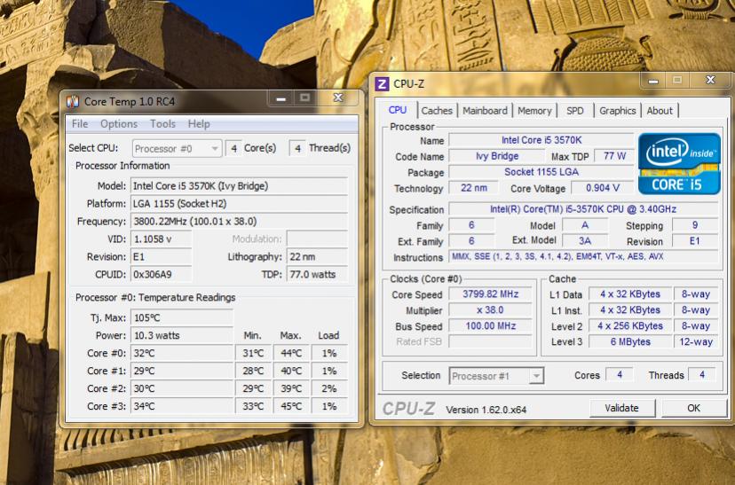Click the Multiplier value x 38.0
Viewport: 735px width, 485px height.
pyautogui.click(x=490, y=310)
